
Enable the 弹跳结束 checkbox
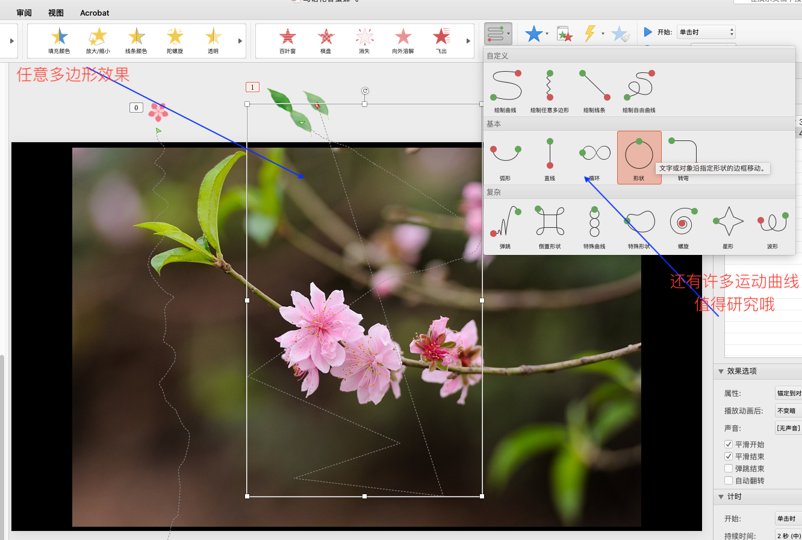click(x=729, y=468)
